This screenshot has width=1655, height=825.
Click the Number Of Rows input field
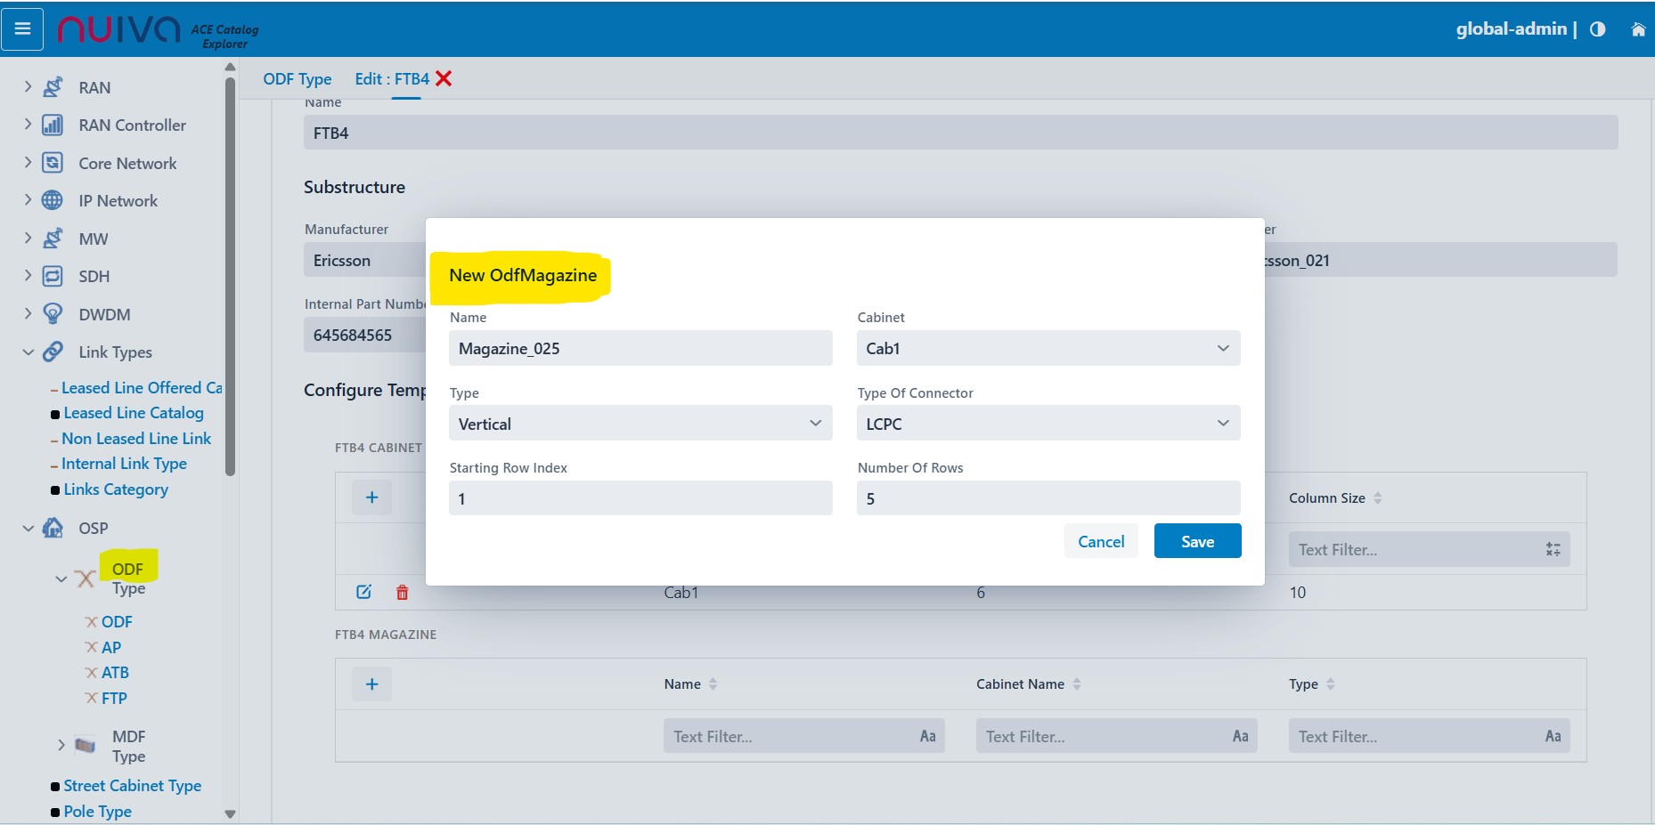click(1048, 498)
